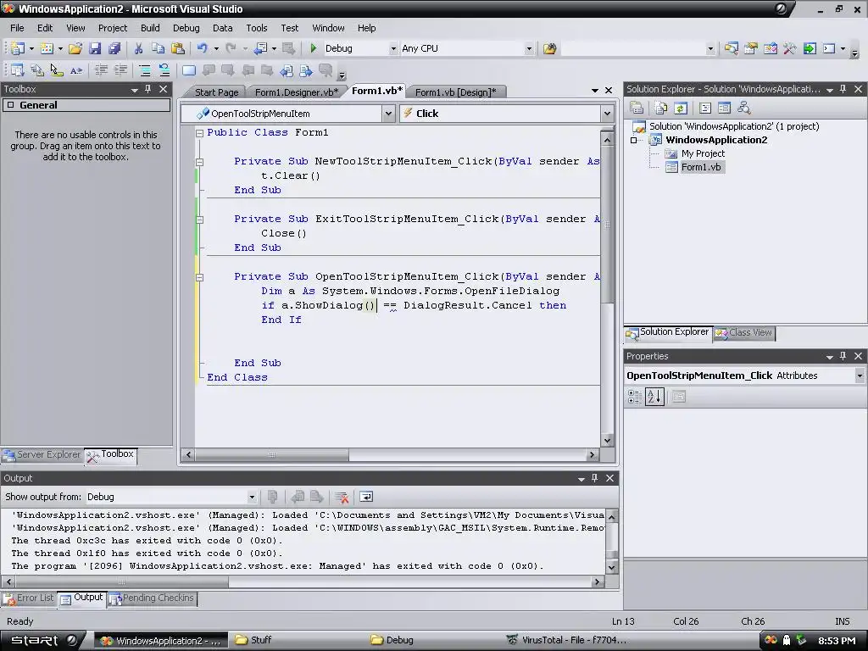Click View Class Diagram icon in Solution Explorer
Image resolution: width=868 pixels, height=651 pixels.
click(743, 108)
